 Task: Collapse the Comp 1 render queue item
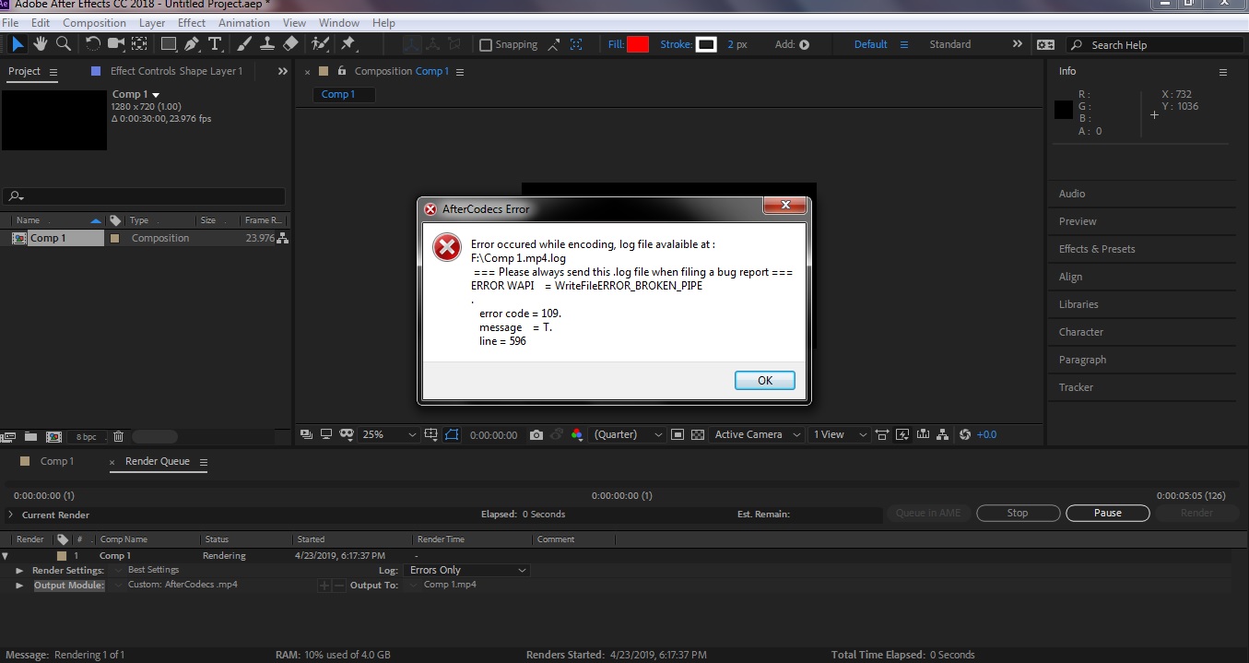6,556
